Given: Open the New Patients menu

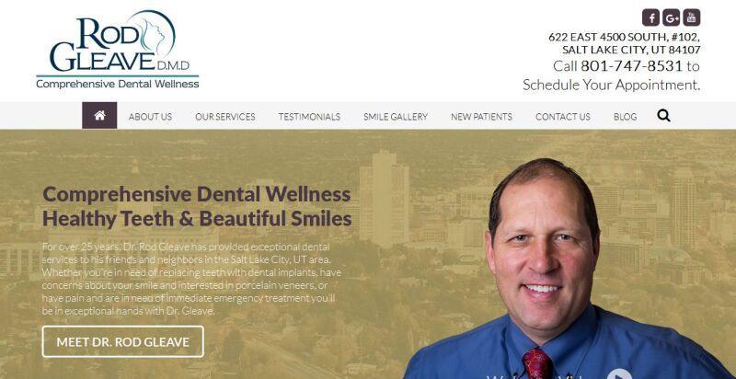Looking at the screenshot, I should pos(481,117).
